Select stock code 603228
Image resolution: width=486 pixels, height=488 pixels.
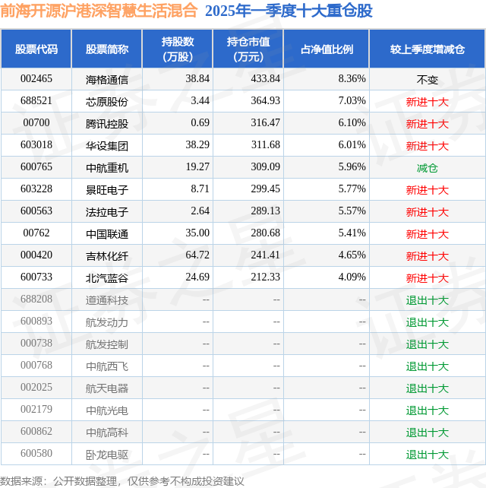click(36, 189)
